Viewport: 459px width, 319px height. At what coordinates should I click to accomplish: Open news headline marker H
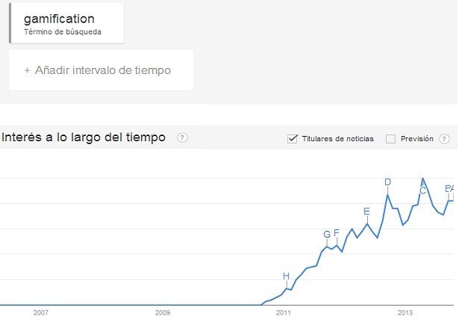(286, 276)
